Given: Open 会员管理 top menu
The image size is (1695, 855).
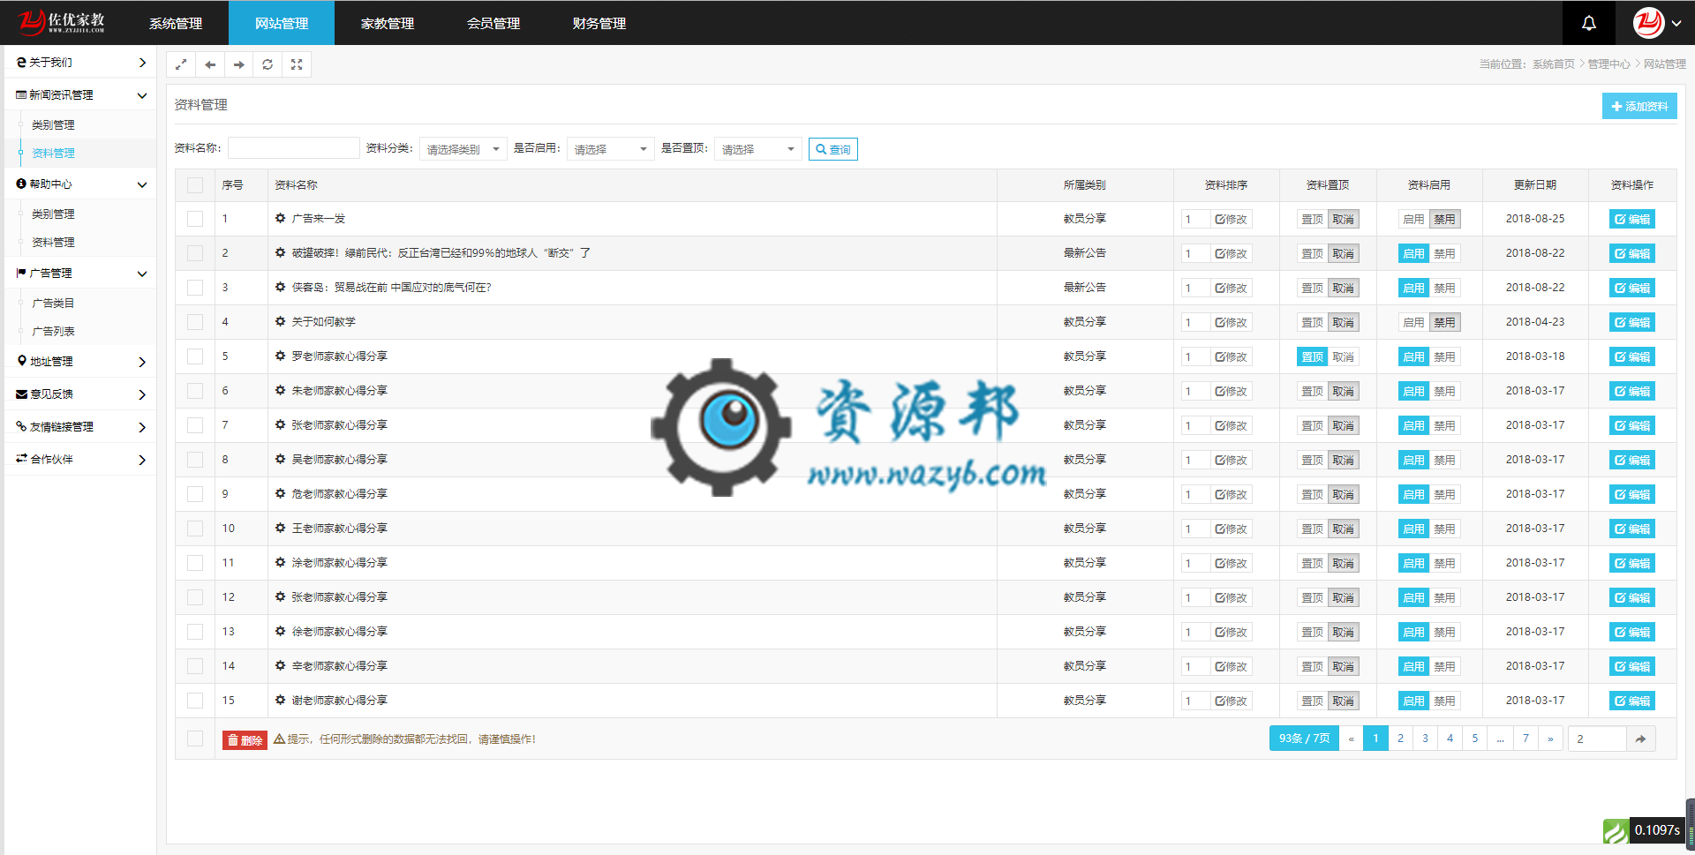Looking at the screenshot, I should pos(493,23).
